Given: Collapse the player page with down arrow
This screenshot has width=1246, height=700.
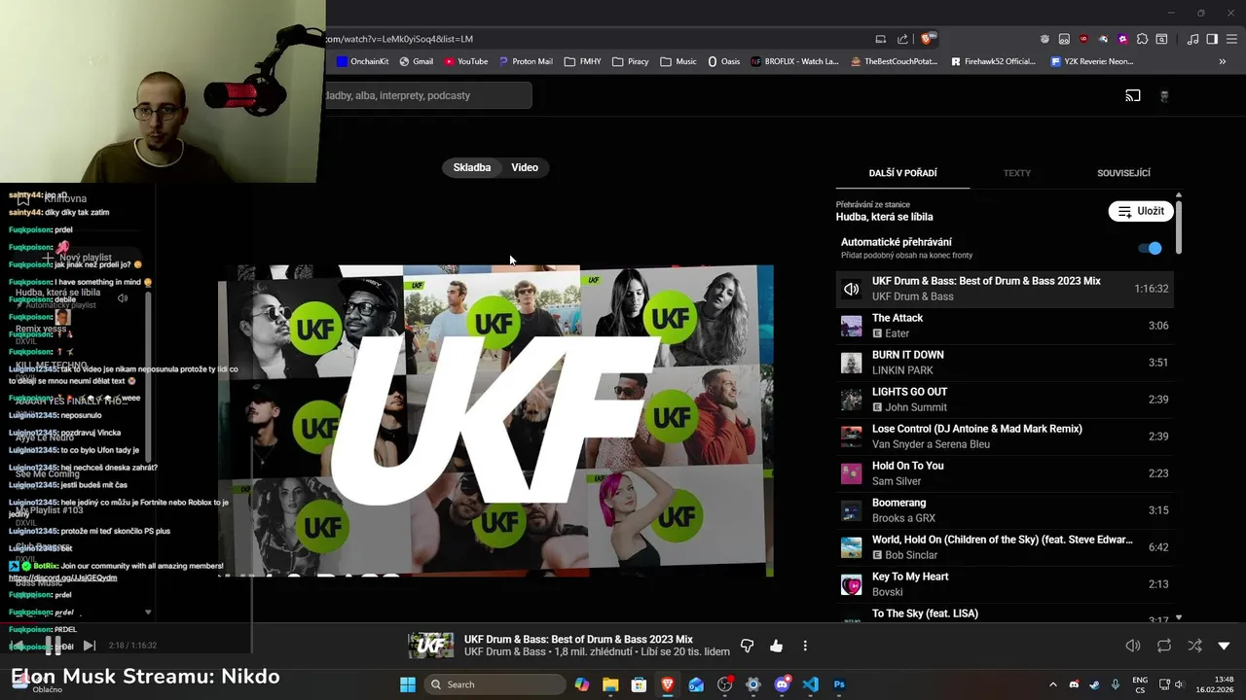Looking at the screenshot, I should 1225,646.
